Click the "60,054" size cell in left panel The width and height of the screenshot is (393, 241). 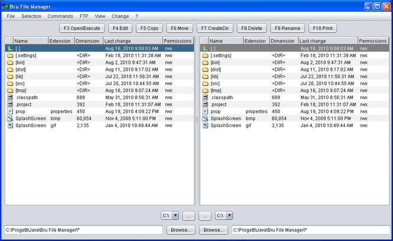(x=84, y=119)
